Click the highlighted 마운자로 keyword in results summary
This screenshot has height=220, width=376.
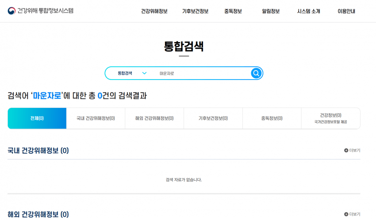47,96
